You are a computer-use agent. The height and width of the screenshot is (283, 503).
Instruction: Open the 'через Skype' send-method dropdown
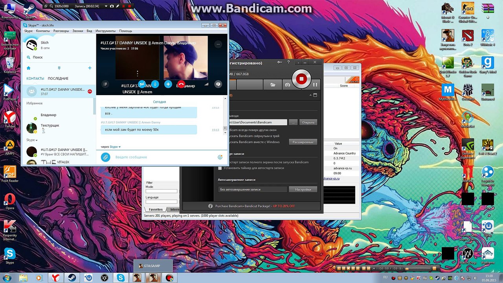[110, 147]
